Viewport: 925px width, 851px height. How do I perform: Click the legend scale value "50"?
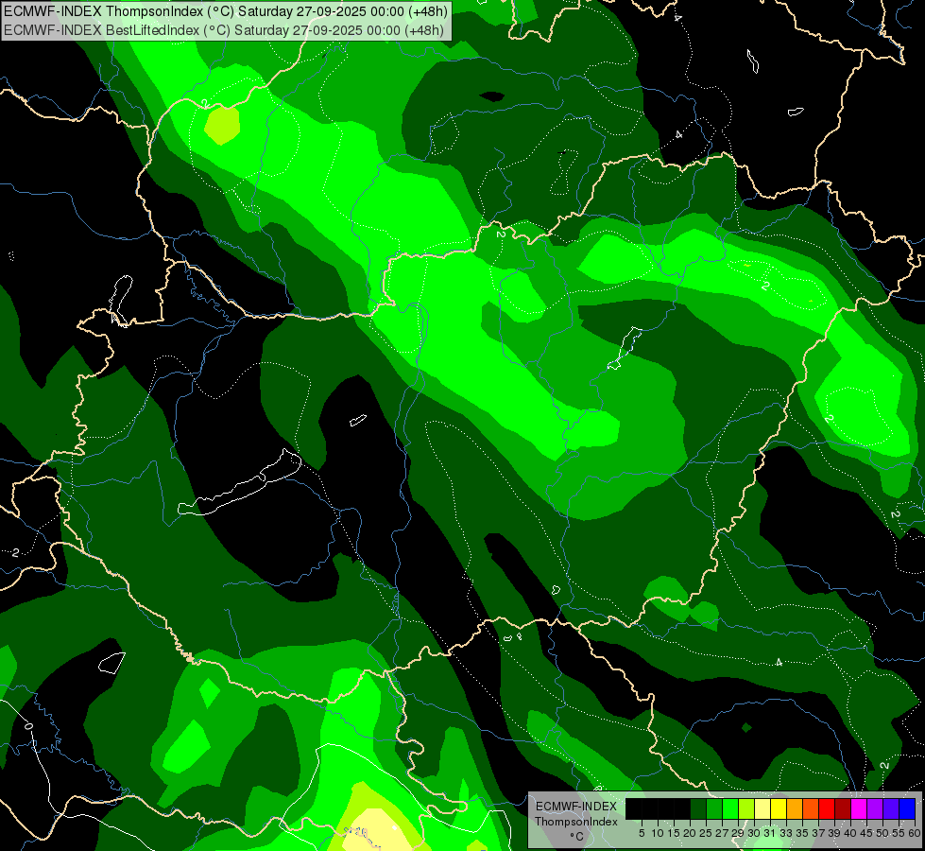pos(882,833)
